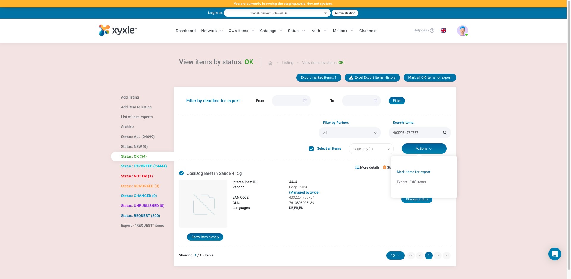The width and height of the screenshot is (571, 279).
Task: Select page 1 in pagination
Action: click(x=429, y=256)
